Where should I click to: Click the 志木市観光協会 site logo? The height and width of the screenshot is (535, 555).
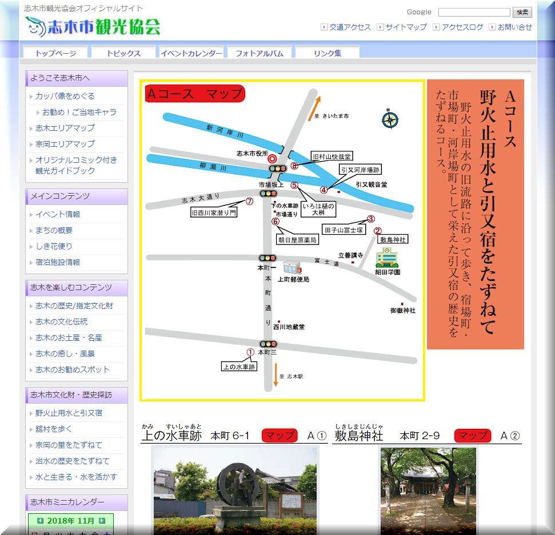point(93,26)
